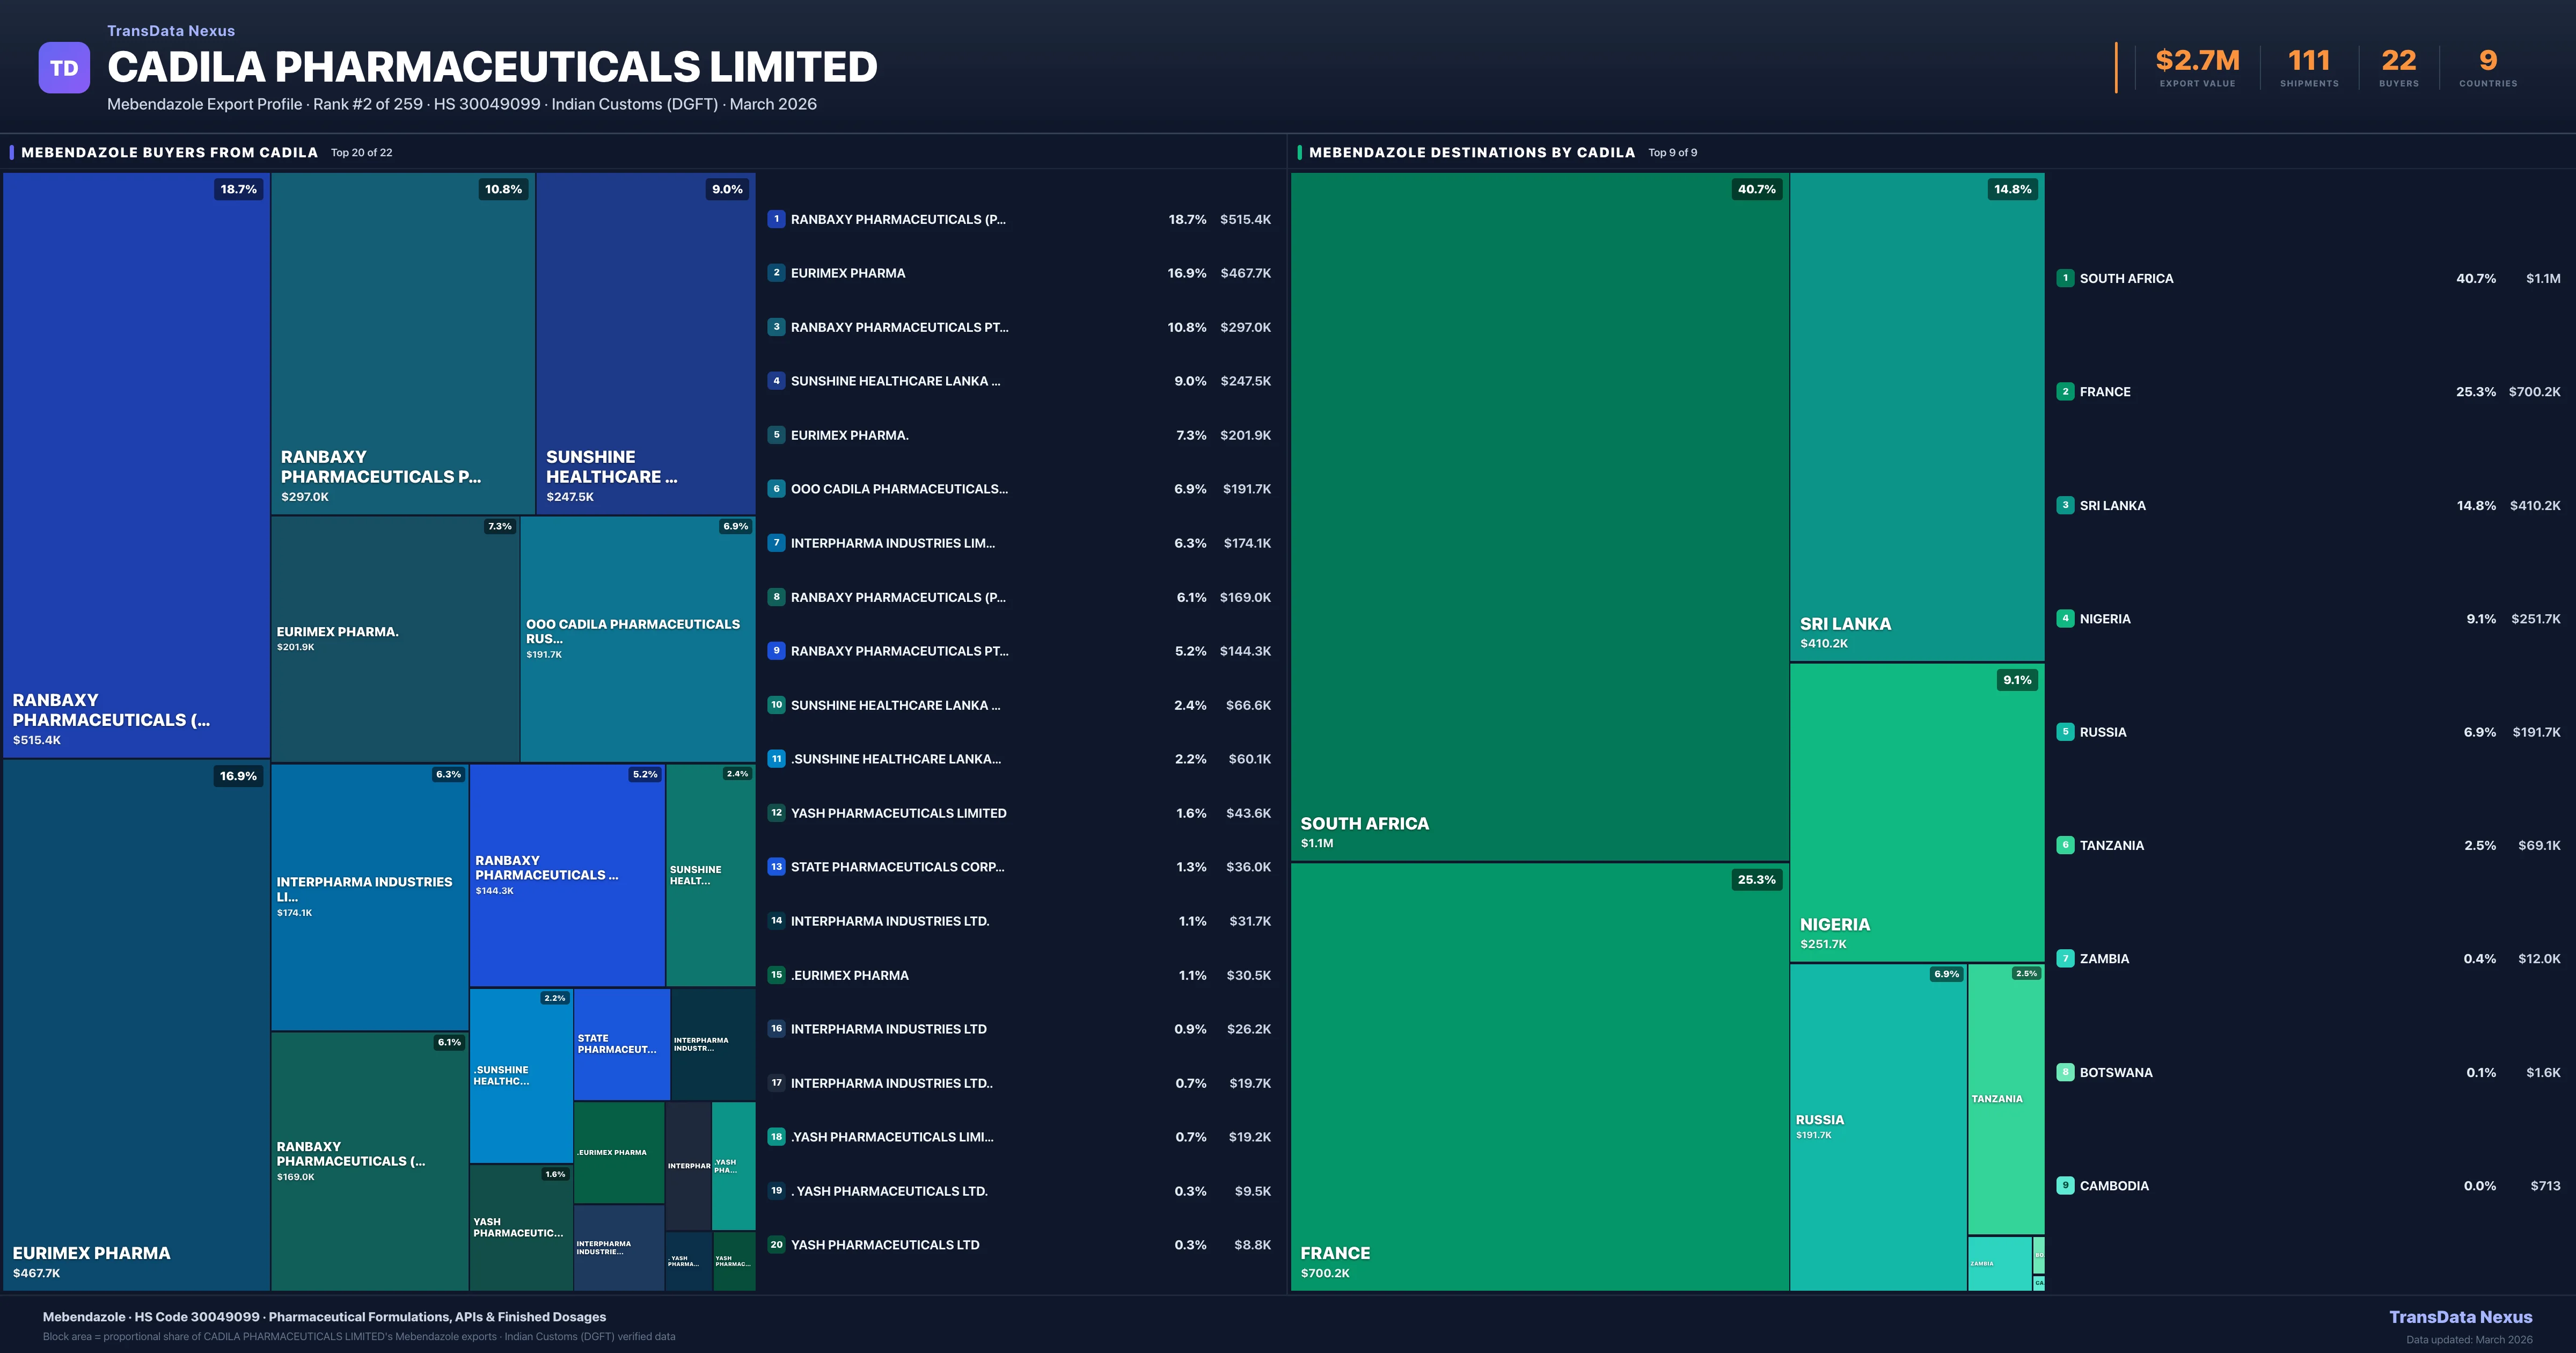Click the 40.7% badge on SOUTH AFRICA block
2576x1353 pixels.
[1758, 188]
